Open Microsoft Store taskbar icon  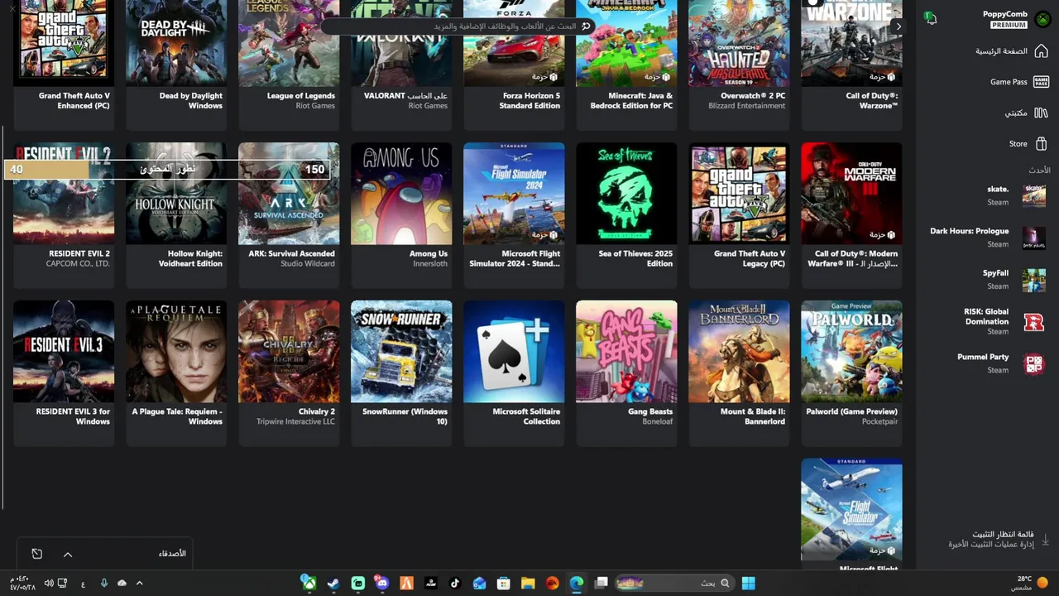[x=503, y=583]
